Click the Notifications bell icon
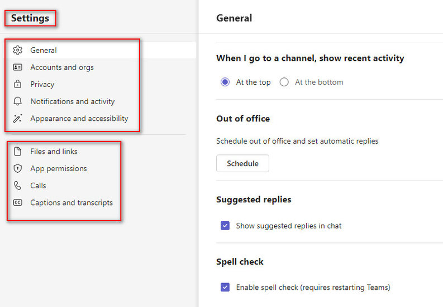 17,101
